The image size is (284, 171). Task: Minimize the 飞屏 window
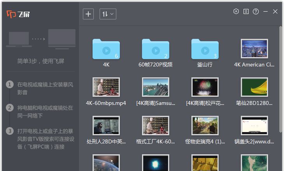[x=266, y=11]
